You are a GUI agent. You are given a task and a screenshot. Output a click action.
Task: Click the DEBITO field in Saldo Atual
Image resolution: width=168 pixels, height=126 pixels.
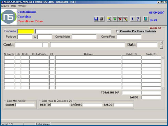tap(60, 105)
